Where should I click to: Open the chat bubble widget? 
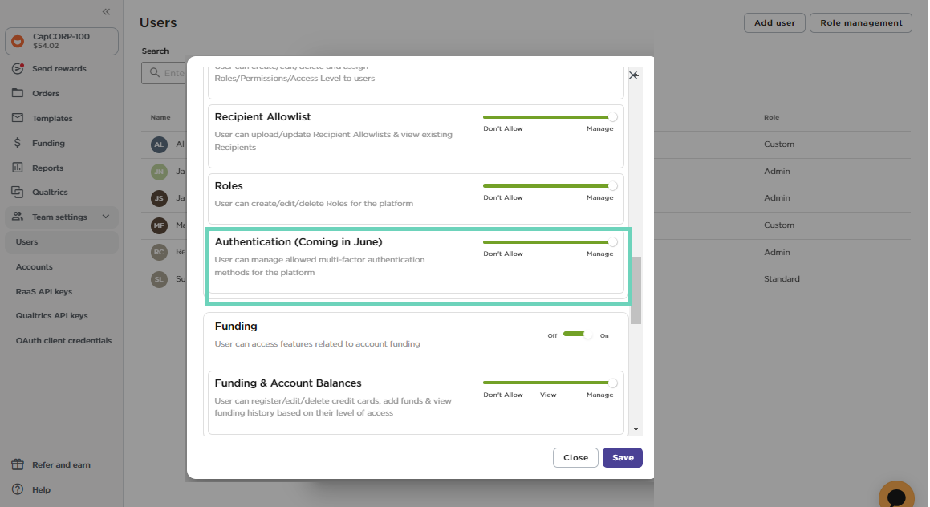(x=896, y=495)
